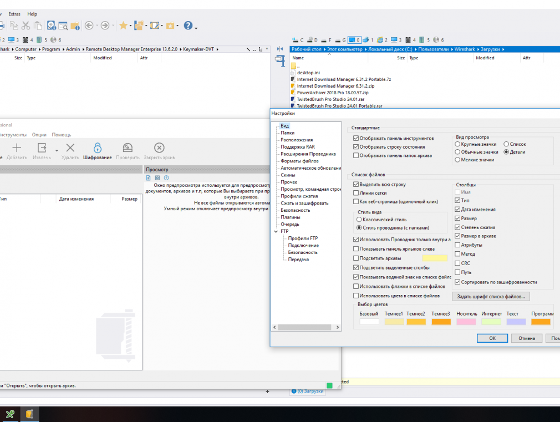Viewport: 560px width, 422px height.
Task: Click the Добавить plus icon in PowerArchiver
Action: pos(17,148)
